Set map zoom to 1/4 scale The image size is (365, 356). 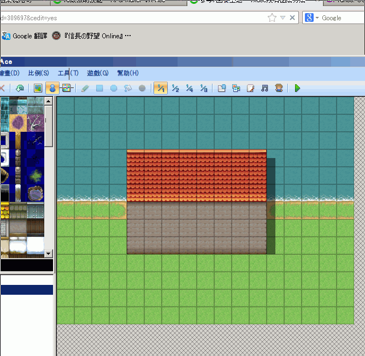pyautogui.click(x=190, y=88)
